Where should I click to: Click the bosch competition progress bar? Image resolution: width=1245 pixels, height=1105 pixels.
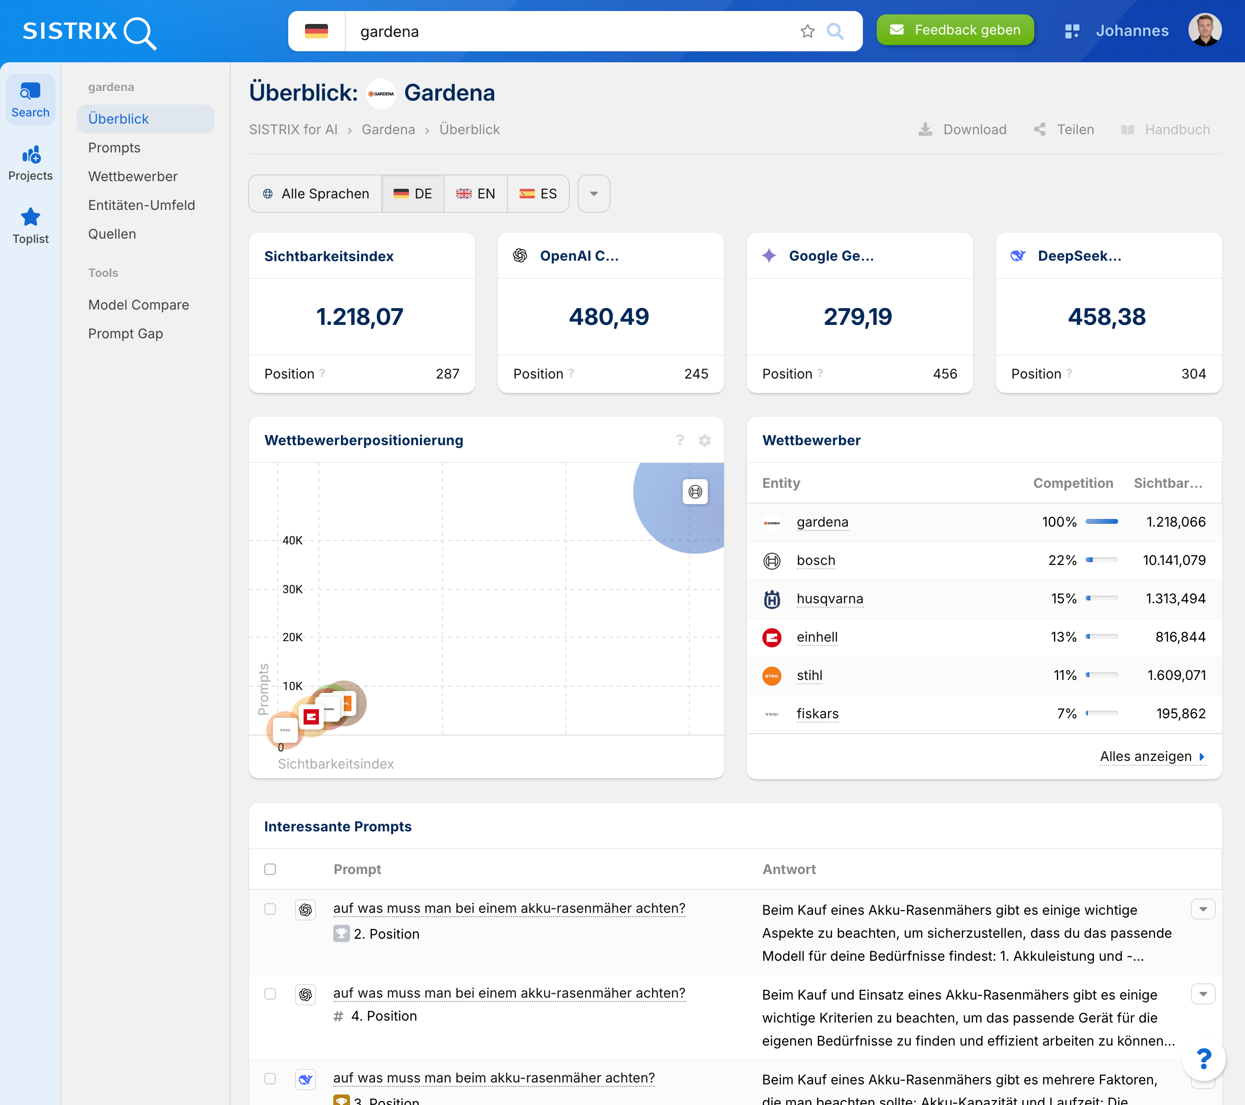click(1101, 560)
